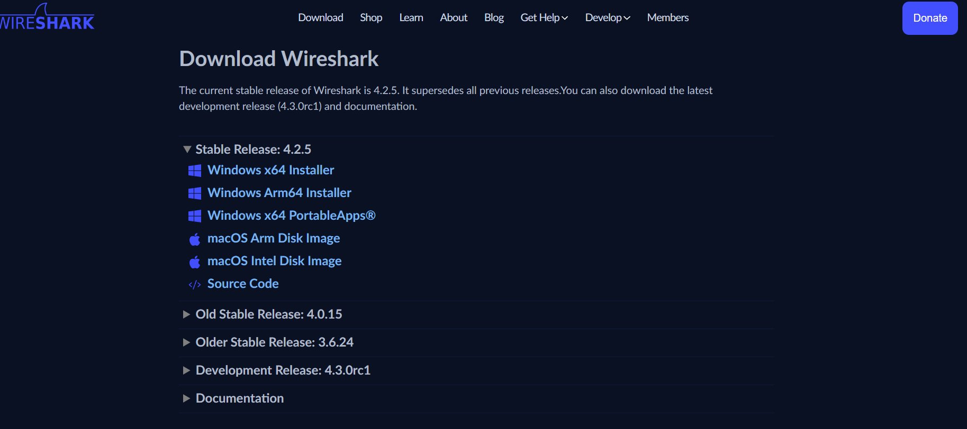Open the Learn page
The width and height of the screenshot is (967, 429).
pos(411,17)
